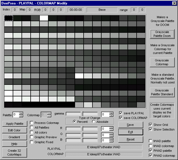Image resolution: width=178 pixels, height=160 pixels.
Task: Click the gamma value spinner up arrow
Action: (111, 113)
